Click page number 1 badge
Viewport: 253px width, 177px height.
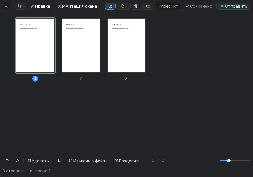pyautogui.click(x=35, y=79)
